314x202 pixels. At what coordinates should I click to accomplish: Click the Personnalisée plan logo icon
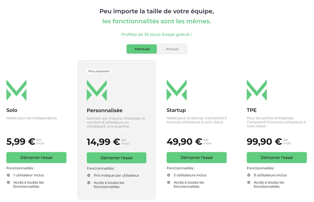pos(97,90)
